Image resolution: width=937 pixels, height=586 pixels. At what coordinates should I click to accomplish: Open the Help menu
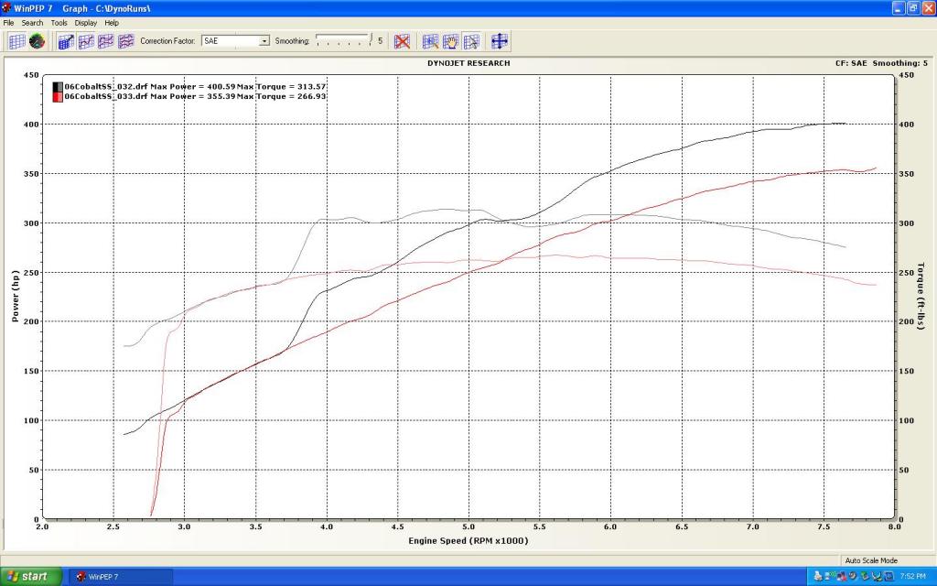(x=111, y=23)
